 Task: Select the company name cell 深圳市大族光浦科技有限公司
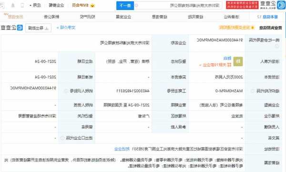pyautogui.click(x=125, y=43)
